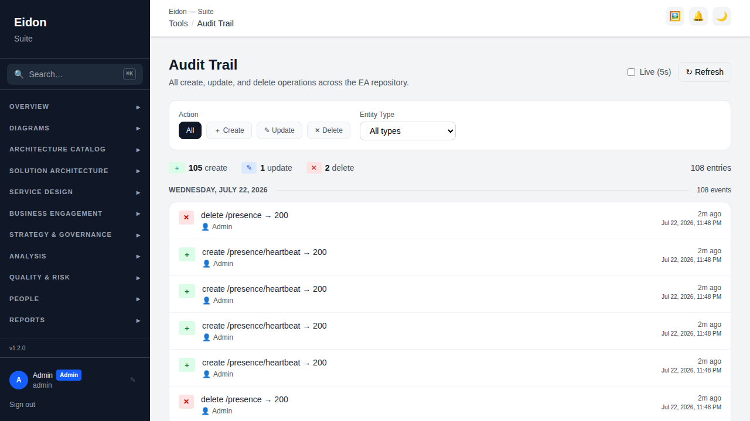Click the picture icon in top bar

[675, 16]
